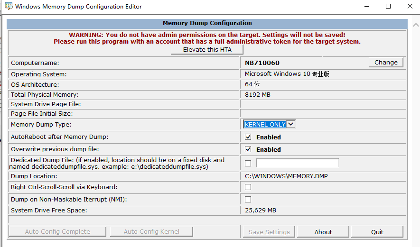Click the admin permissions WARNING text
This screenshot has width=420, height=247.
(207, 38)
